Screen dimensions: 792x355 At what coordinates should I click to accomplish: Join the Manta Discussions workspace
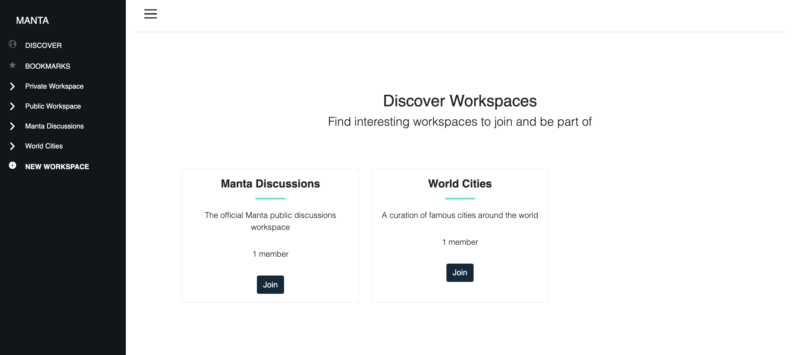[270, 285]
